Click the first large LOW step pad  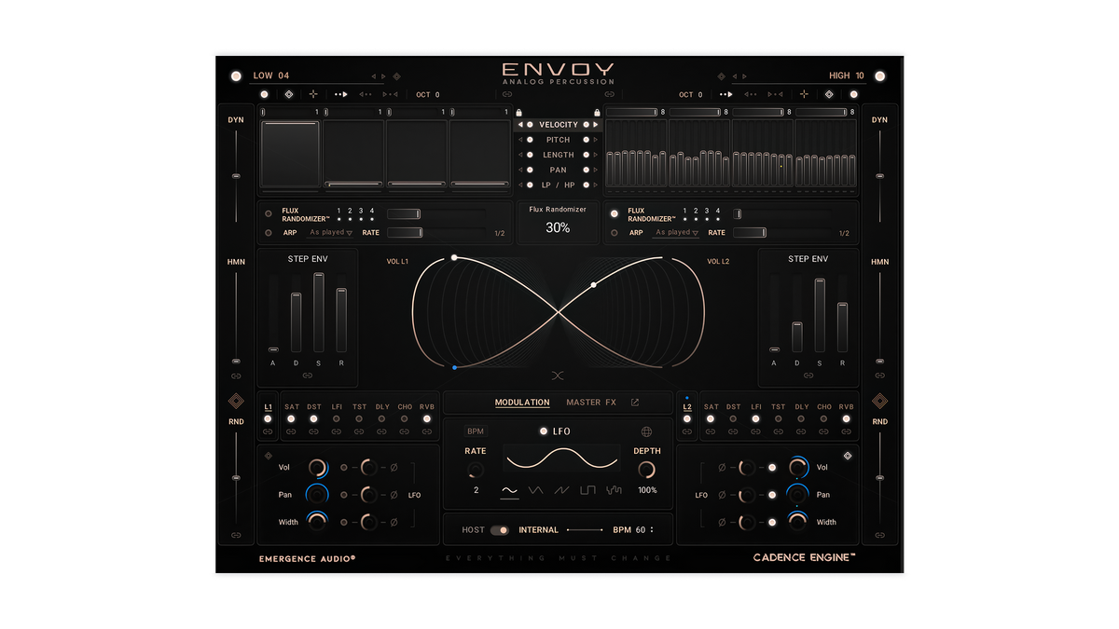coord(289,154)
